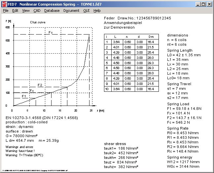Open the Edit menu

click(15, 11)
